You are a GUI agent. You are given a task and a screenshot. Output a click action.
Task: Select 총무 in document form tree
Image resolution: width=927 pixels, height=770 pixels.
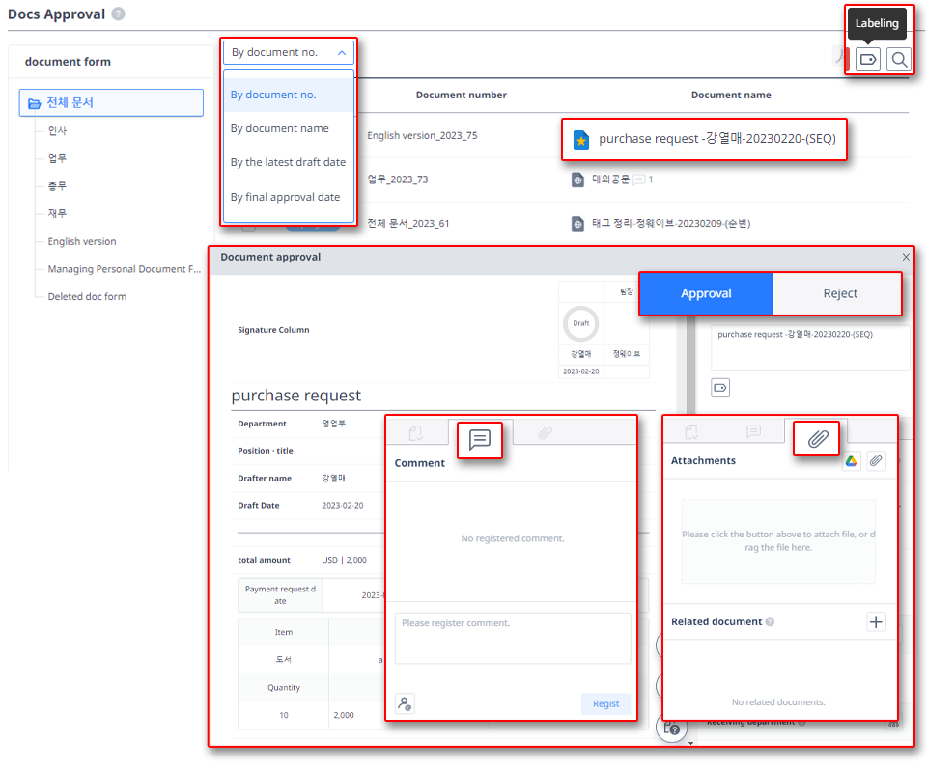(x=57, y=186)
